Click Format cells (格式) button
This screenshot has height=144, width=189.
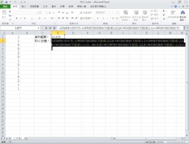[x=155, y=19]
